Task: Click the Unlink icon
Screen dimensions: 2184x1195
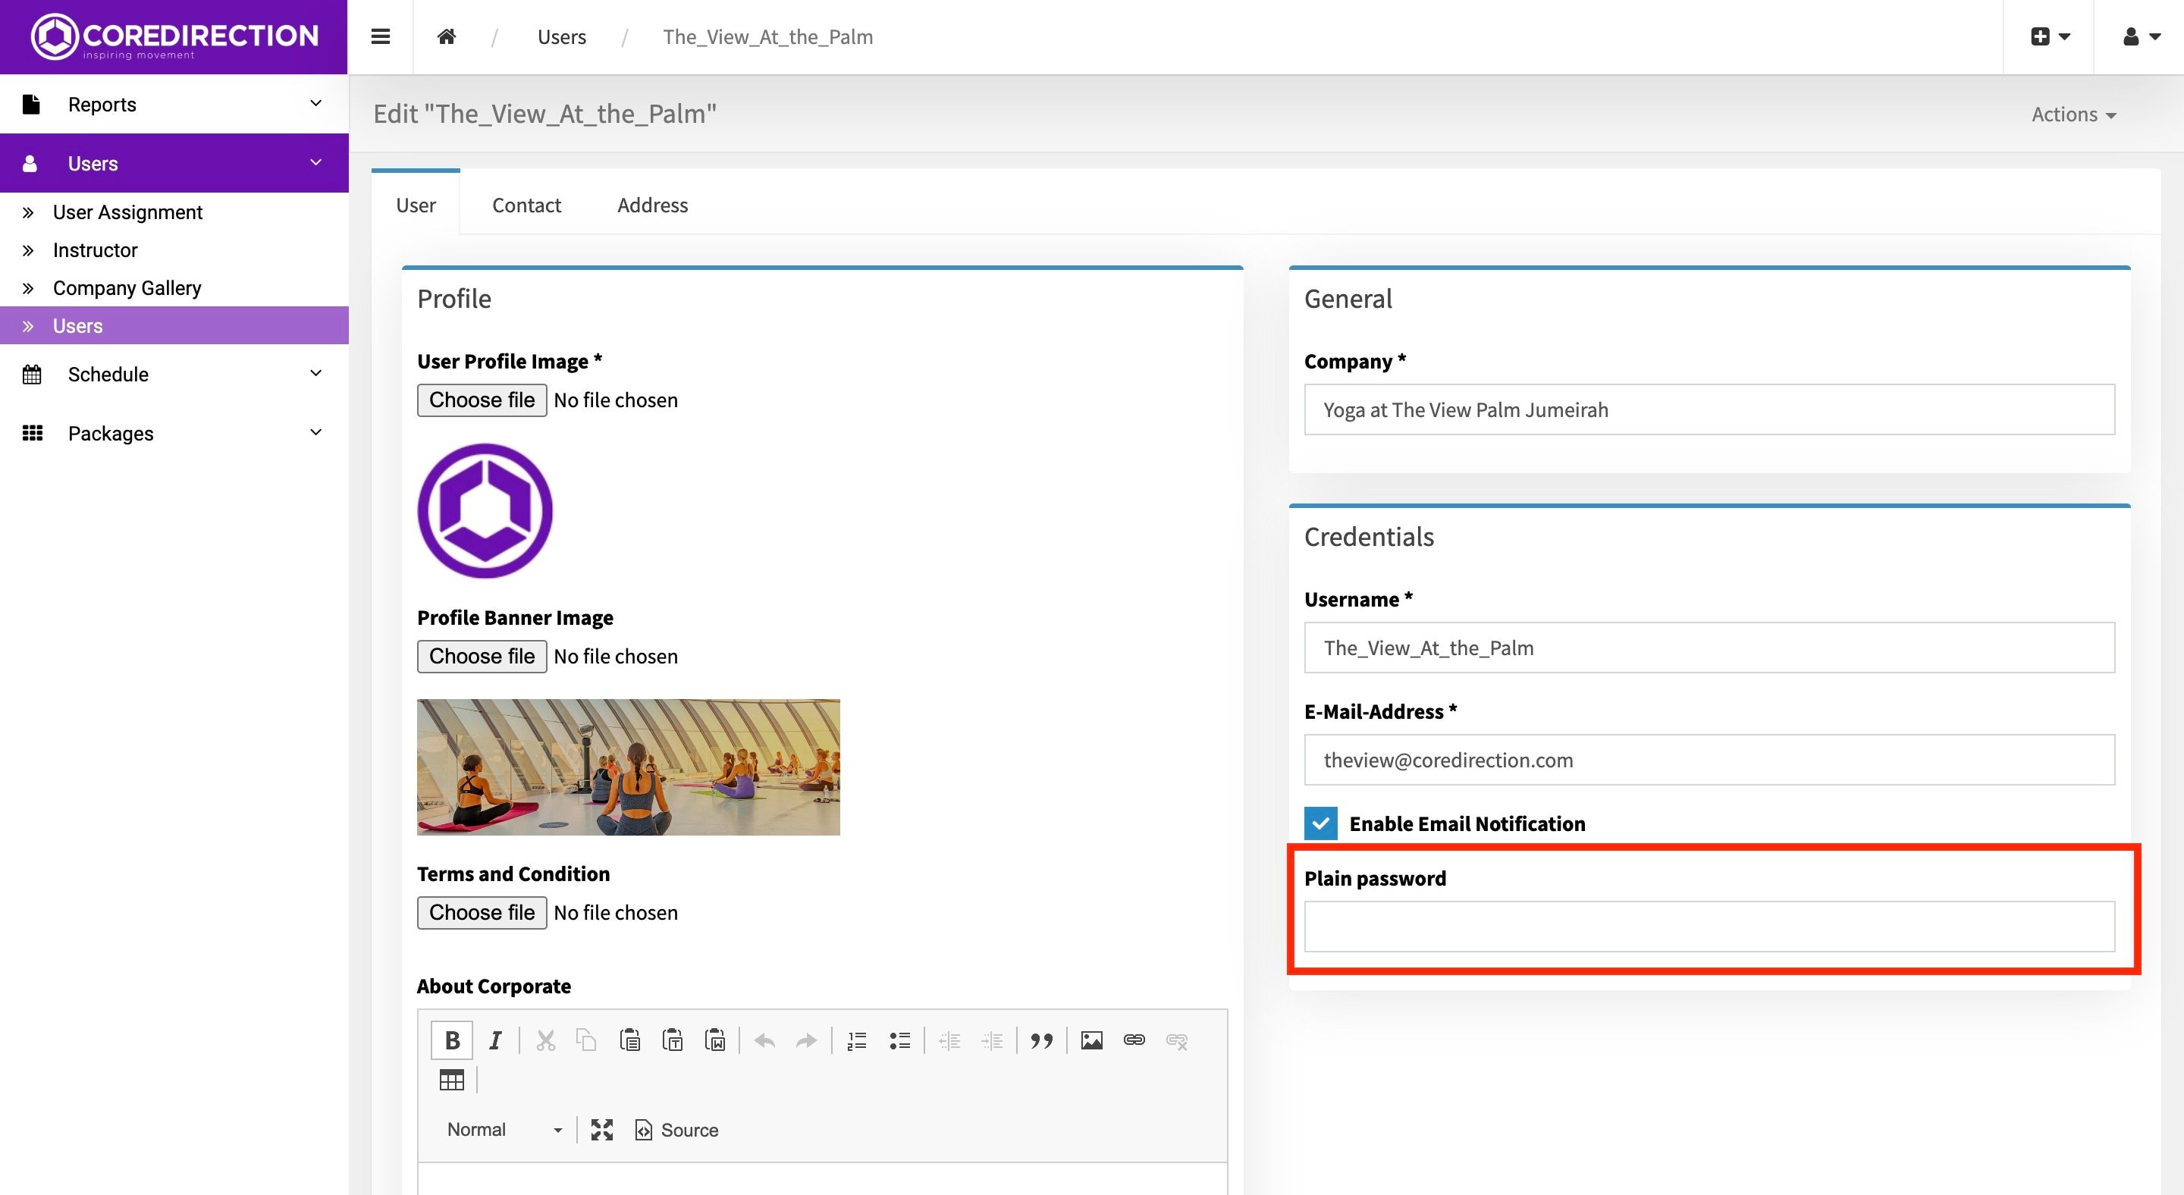Action: (x=1177, y=1040)
